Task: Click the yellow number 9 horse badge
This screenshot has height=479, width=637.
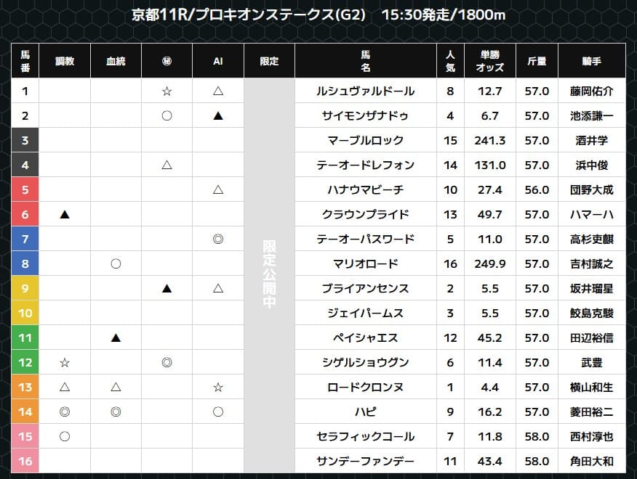Action: pos(25,288)
